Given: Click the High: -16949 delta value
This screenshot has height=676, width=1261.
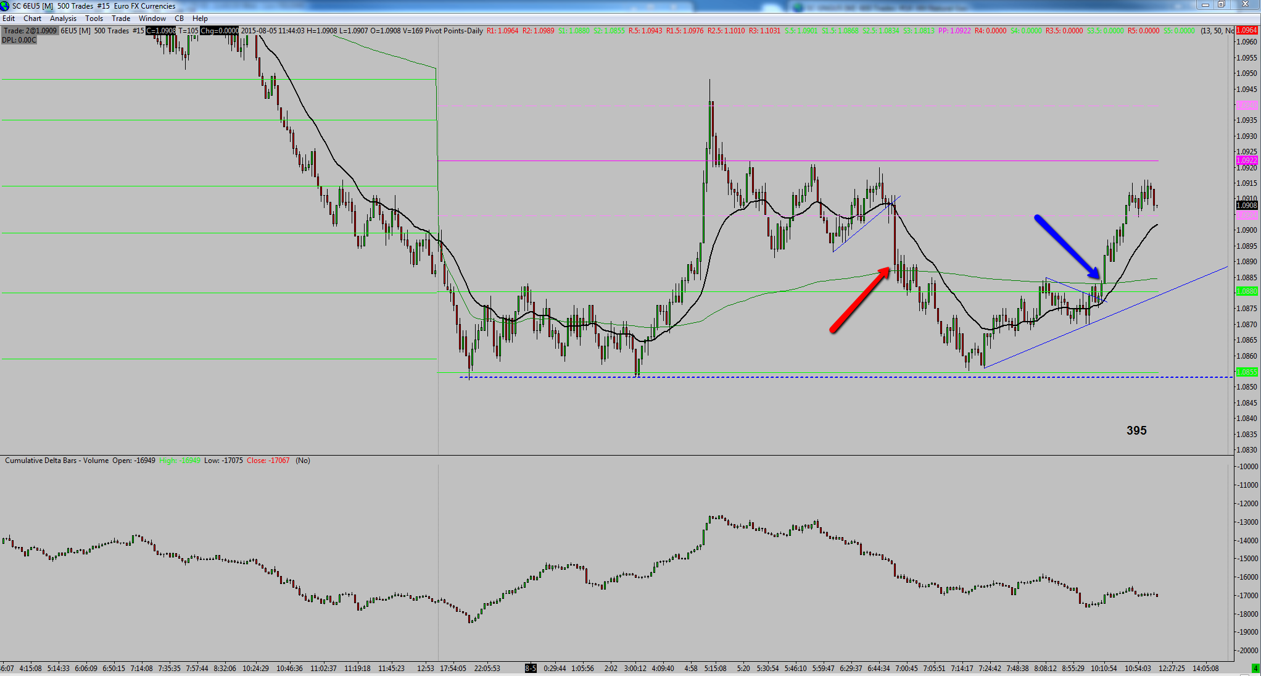Looking at the screenshot, I should [x=180, y=461].
